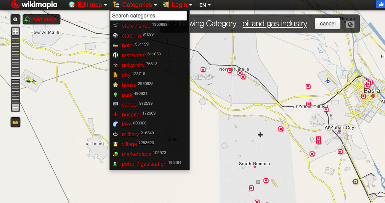Select the ruler measure distance tool
The image size is (385, 203).
tap(16, 122)
